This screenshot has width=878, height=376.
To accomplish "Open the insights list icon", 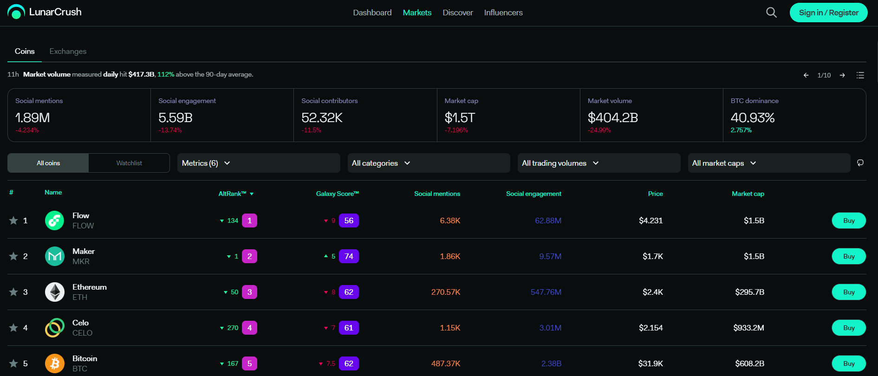I will click(x=860, y=75).
